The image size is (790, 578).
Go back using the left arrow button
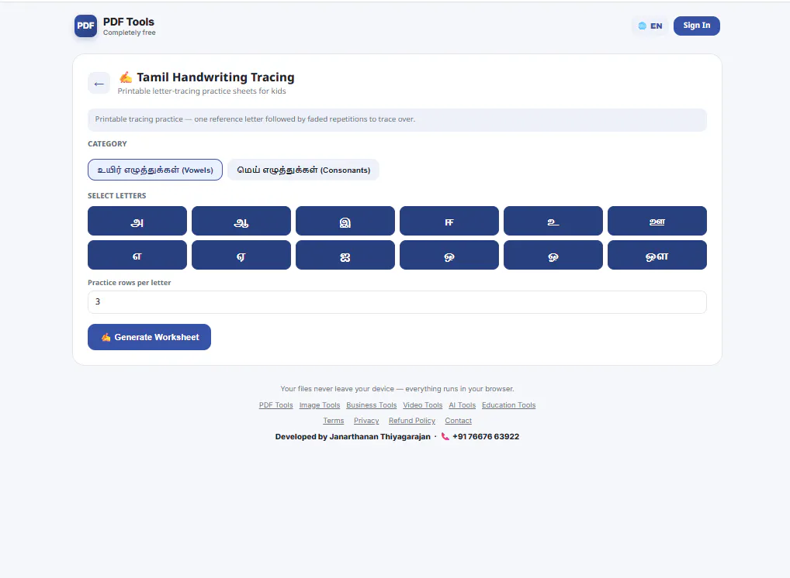(99, 84)
